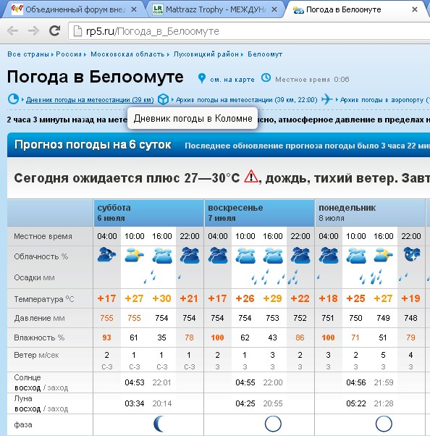Click Monday moon phase circle
The width and height of the screenshot is (430, 436).
pos(384,424)
